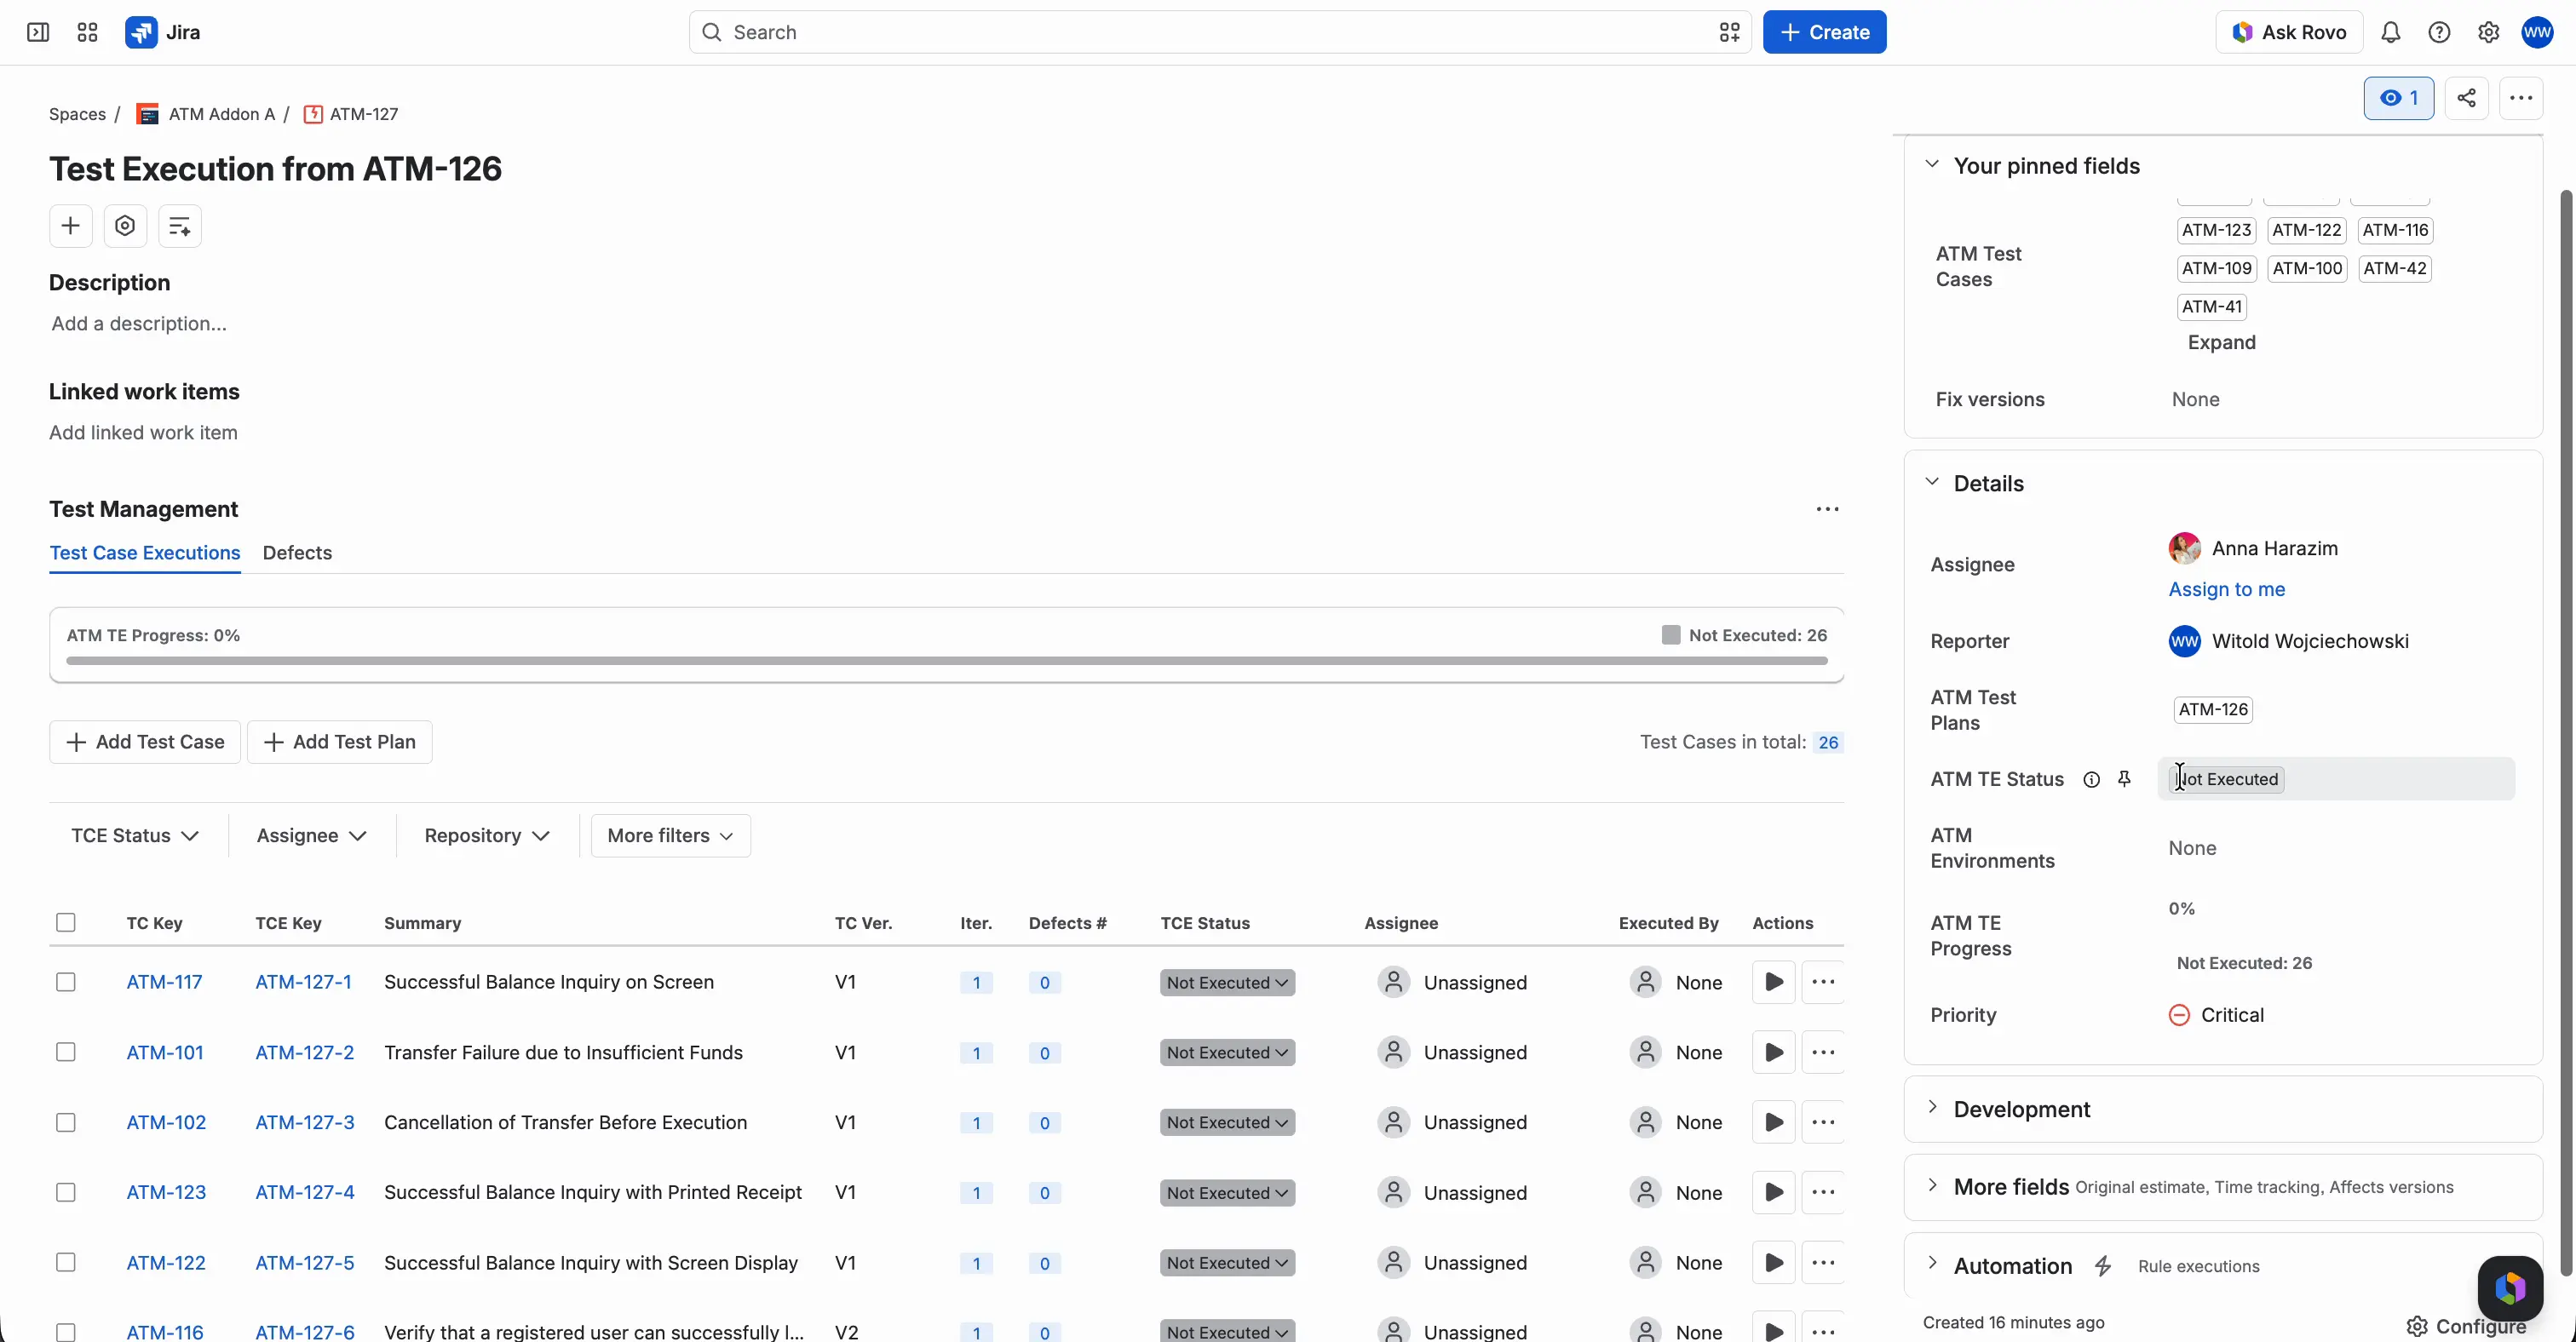Open the Rovo chat floating button
Screen dimensions: 2576x1342
pyautogui.click(x=2509, y=1288)
